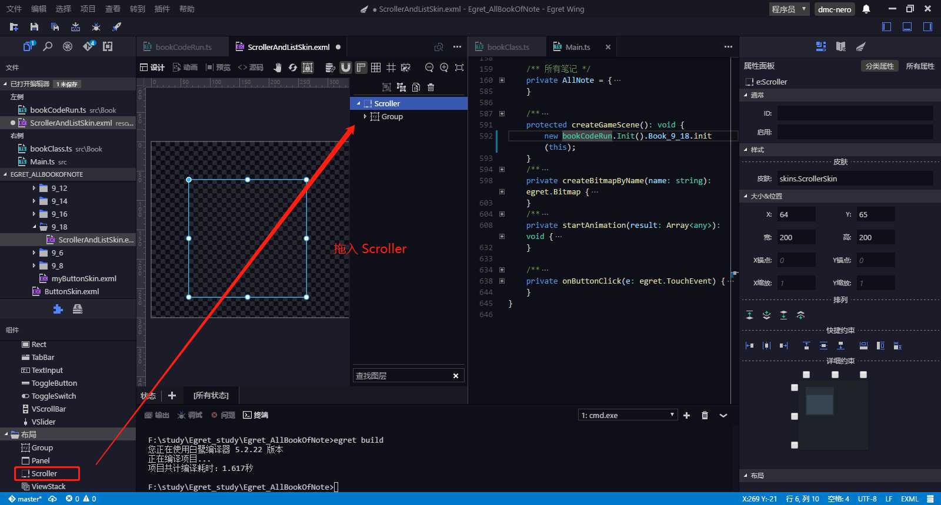The image size is (941, 505).
Task: Expand the 9_14 folder
Action: 34,201
